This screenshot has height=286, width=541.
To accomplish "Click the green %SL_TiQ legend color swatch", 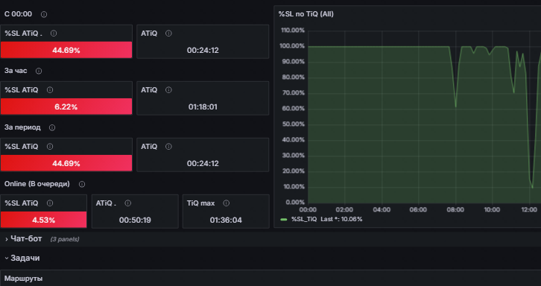I will point(284,220).
